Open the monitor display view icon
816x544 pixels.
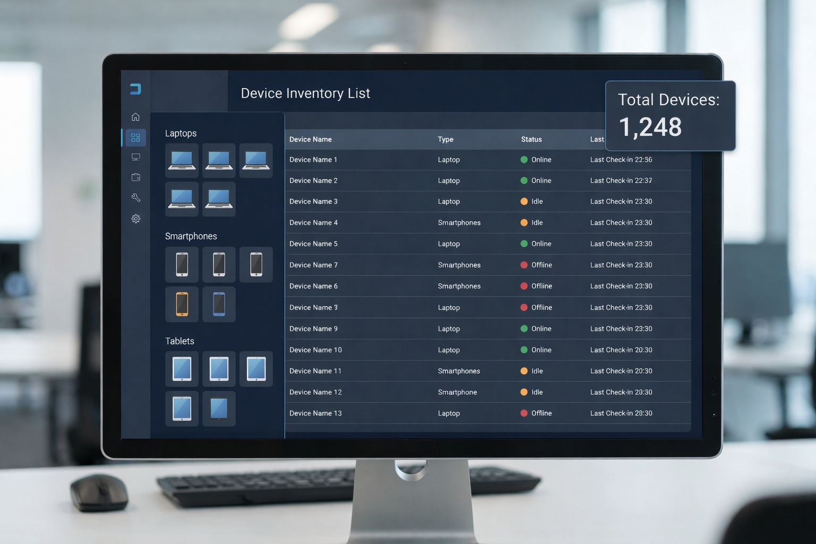pos(136,157)
